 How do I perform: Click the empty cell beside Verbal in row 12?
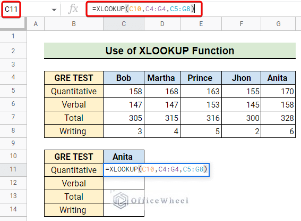[x=124, y=183]
